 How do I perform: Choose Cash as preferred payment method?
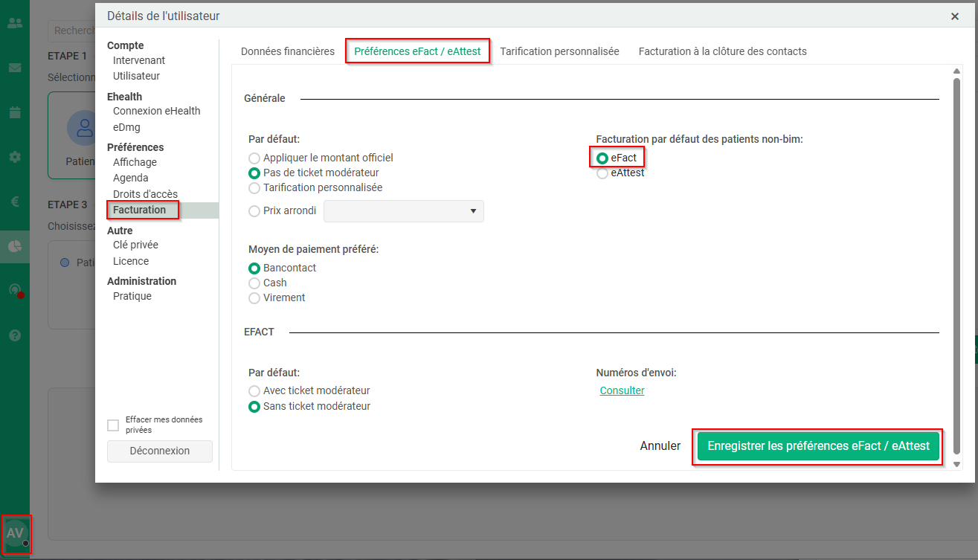click(254, 283)
